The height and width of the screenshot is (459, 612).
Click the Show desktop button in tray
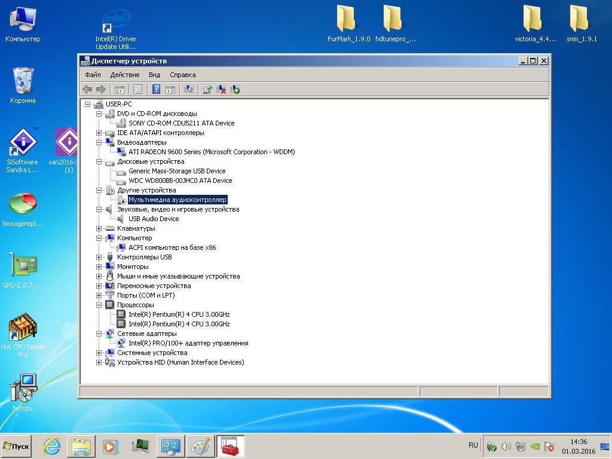pos(605,446)
